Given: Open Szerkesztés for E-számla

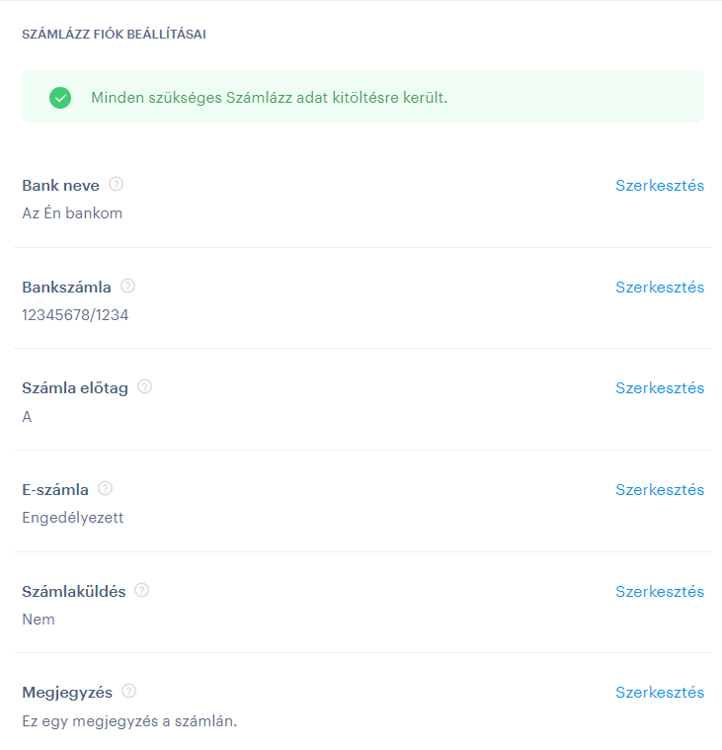Looking at the screenshot, I should coord(660,490).
